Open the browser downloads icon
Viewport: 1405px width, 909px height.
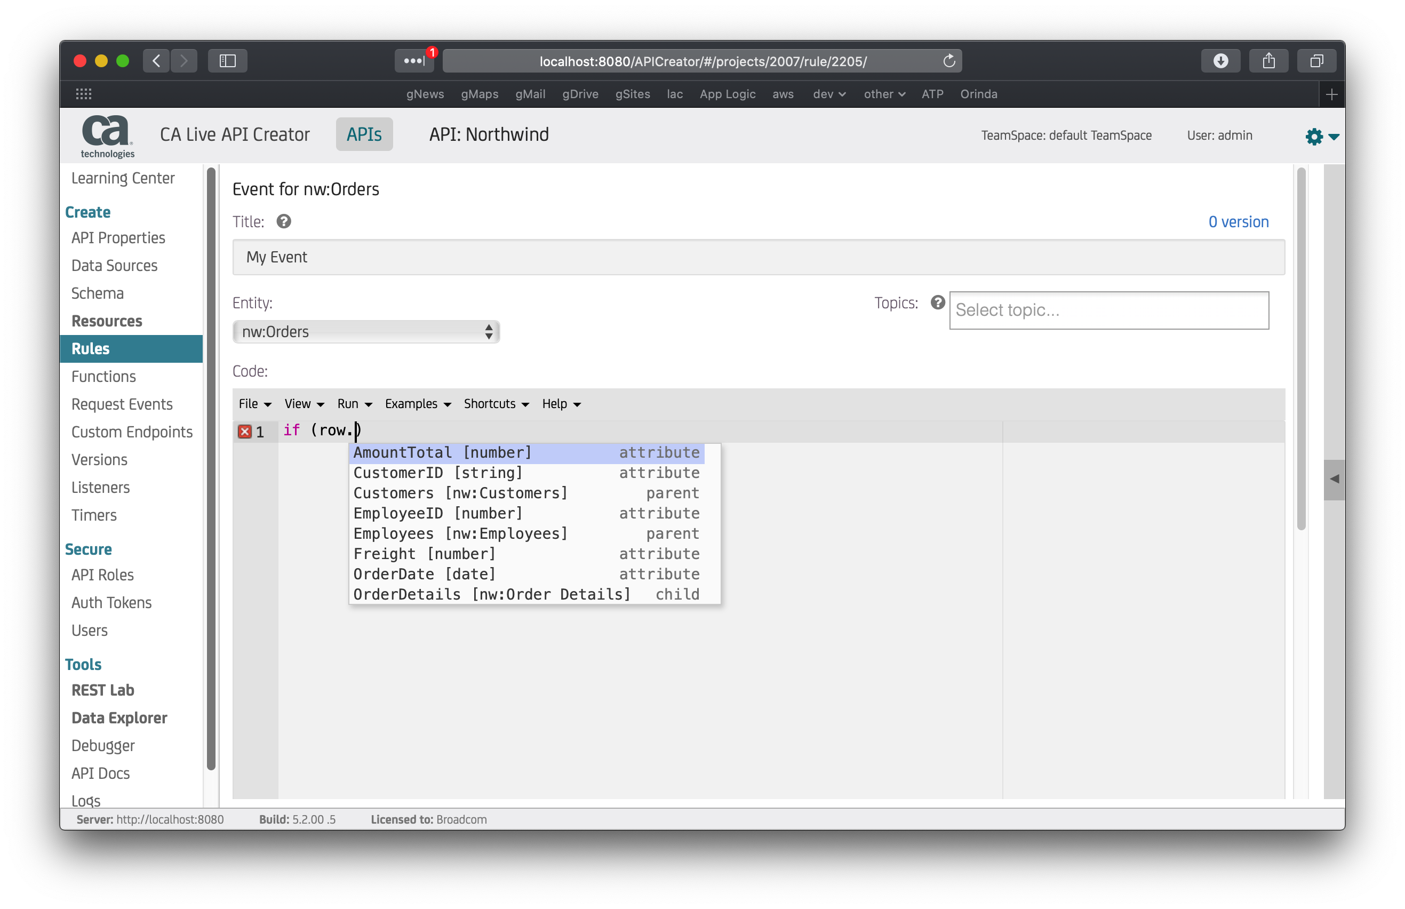tap(1220, 61)
